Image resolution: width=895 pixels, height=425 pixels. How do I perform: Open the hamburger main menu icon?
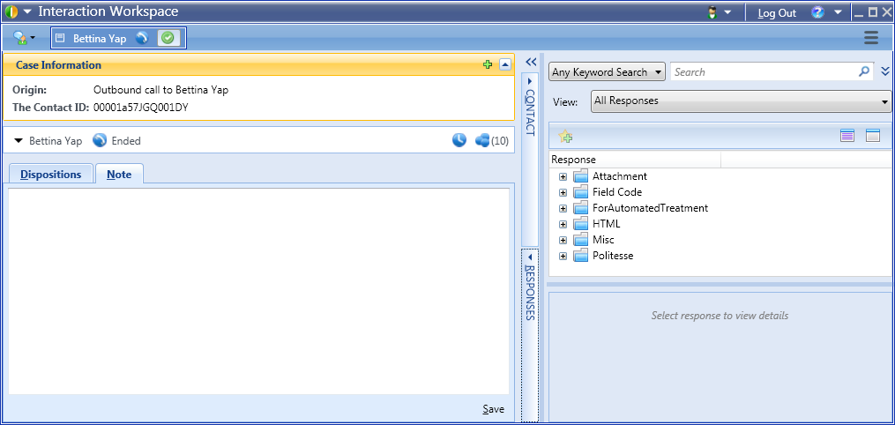pyautogui.click(x=871, y=37)
